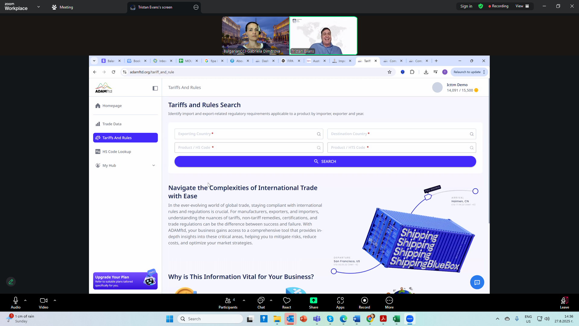Open shared screen more options icon
This screenshot has height=326, width=579.
(196, 7)
